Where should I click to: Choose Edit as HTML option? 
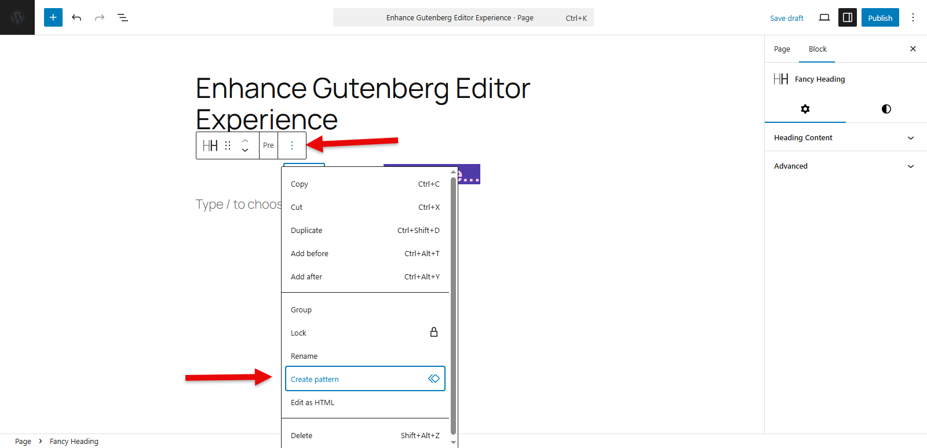click(x=365, y=402)
